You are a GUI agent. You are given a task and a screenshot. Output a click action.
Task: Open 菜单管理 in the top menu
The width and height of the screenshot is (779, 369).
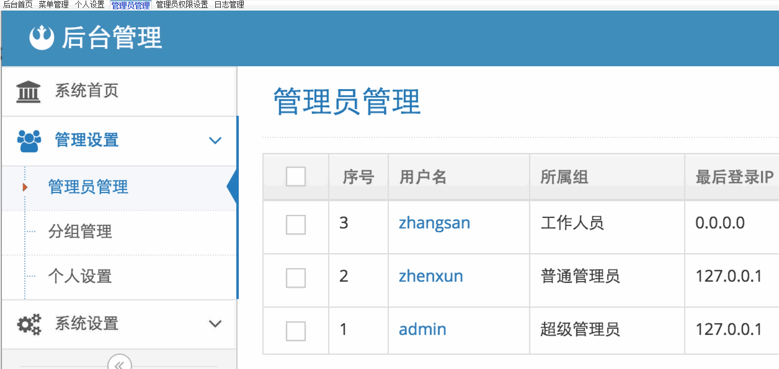(x=53, y=5)
